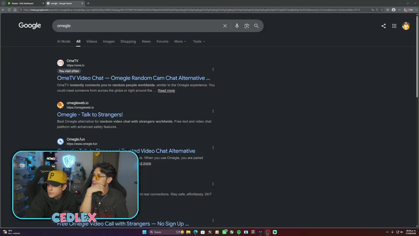This screenshot has width=419, height=236.
Task: Open the favorites list icon in toolbar
Action: point(388,10)
